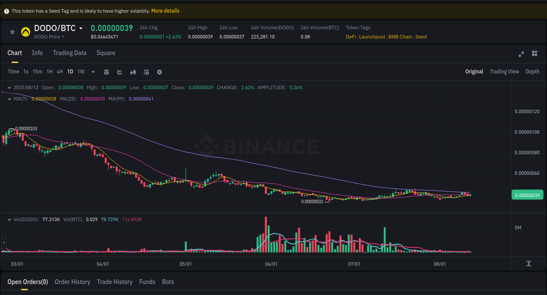The width and height of the screenshot is (547, 295).
Task: Collapse the Vol(DODO) indicator row
Action: click(x=10, y=219)
